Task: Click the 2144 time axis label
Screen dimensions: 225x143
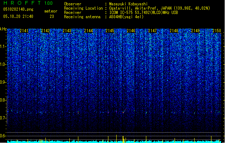Action: (88, 31)
